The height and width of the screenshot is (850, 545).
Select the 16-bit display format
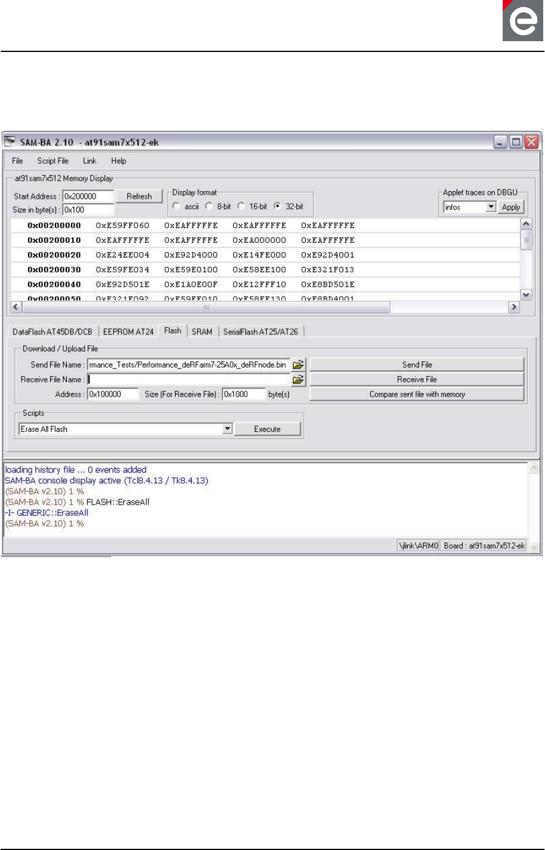coord(241,206)
